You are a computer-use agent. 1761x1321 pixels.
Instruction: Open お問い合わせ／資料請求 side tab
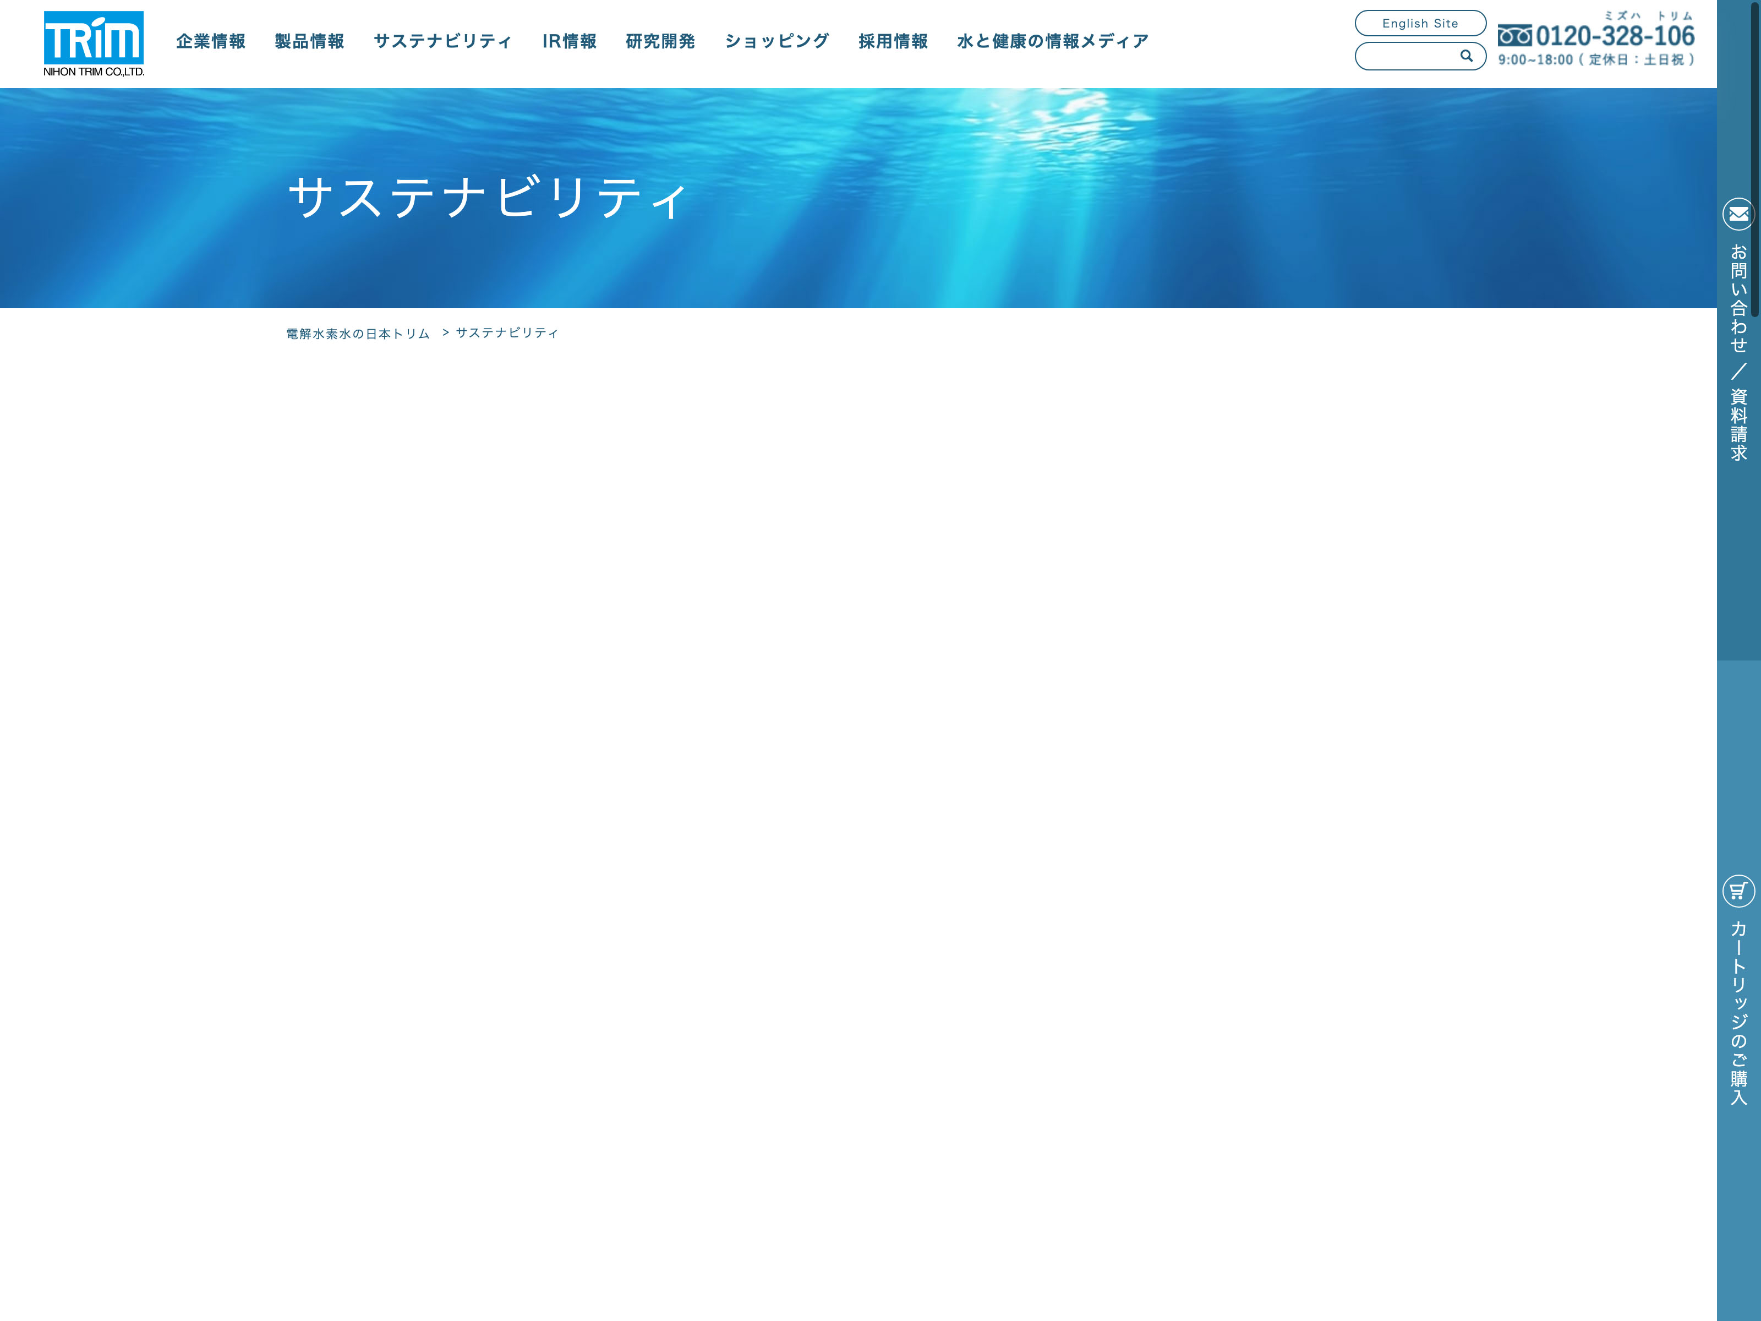[1738, 353]
